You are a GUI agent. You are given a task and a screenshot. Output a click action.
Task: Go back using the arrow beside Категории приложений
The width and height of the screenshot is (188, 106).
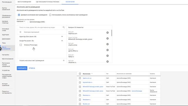[x=21, y=32]
